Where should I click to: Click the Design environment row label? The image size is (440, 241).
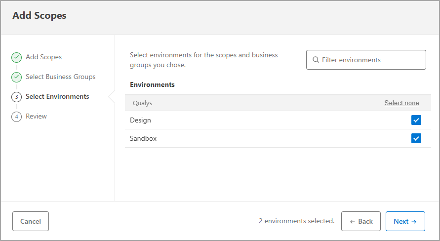141,120
